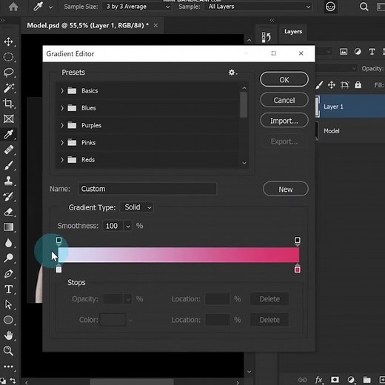The width and height of the screenshot is (385, 385).
Task: Select the Pen tool
Action: [x=8, y=274]
